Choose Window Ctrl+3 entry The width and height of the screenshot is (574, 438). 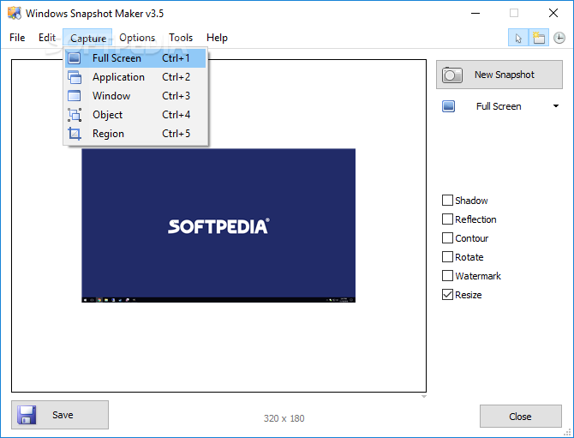[135, 96]
